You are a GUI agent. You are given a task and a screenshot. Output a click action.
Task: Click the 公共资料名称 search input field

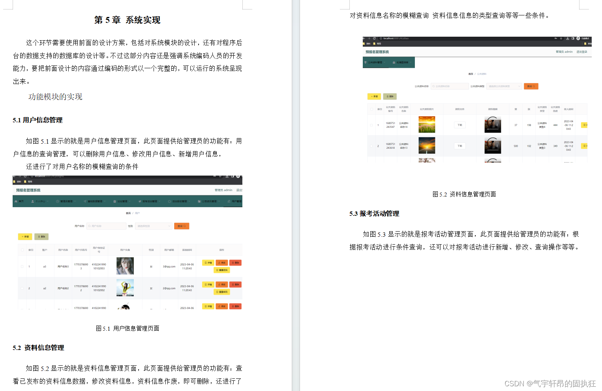[450, 86]
